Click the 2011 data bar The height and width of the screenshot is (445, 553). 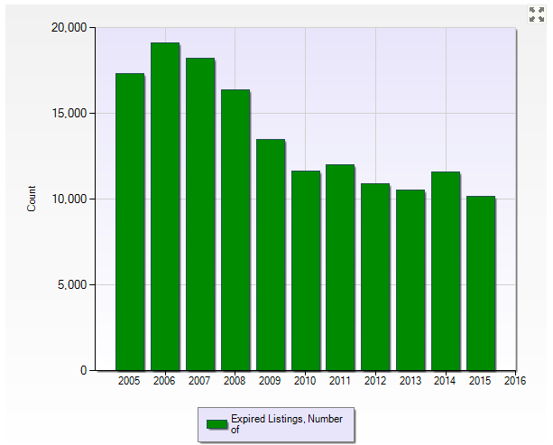340,267
